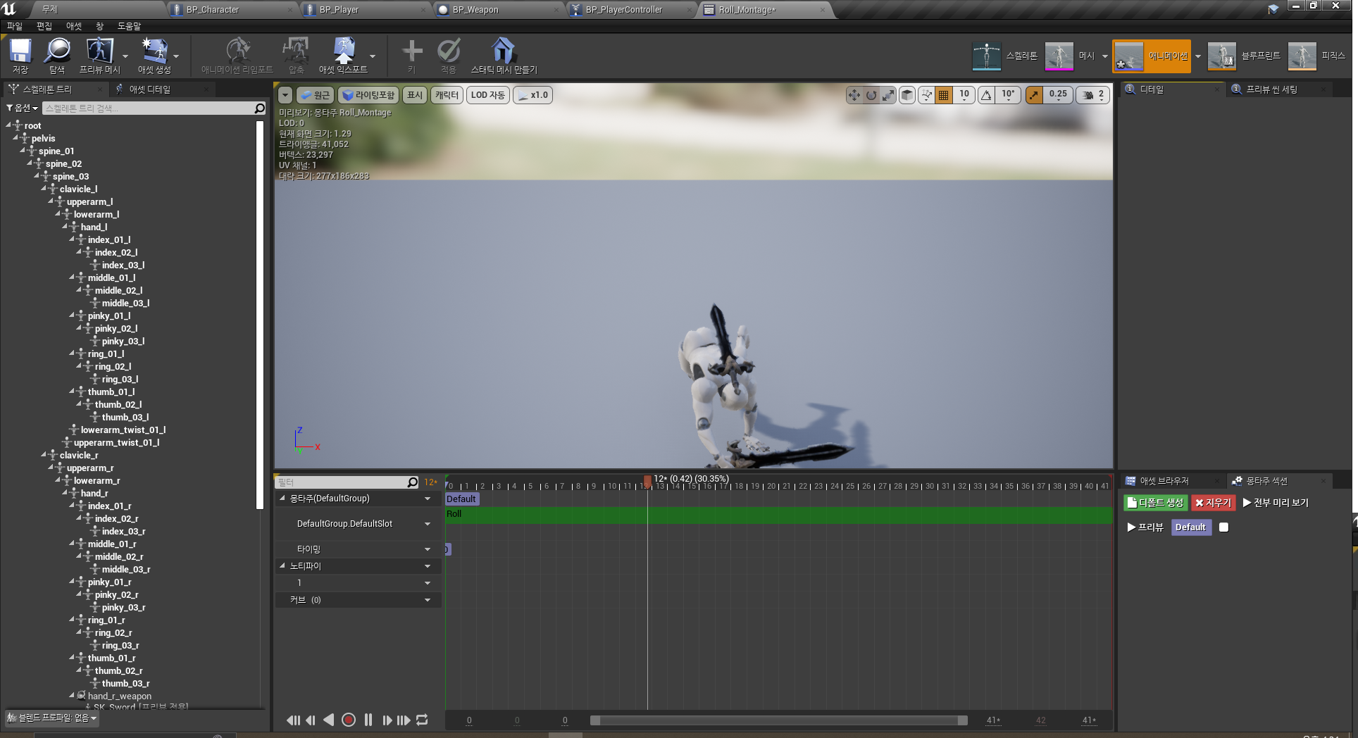Click the record button

click(349, 720)
